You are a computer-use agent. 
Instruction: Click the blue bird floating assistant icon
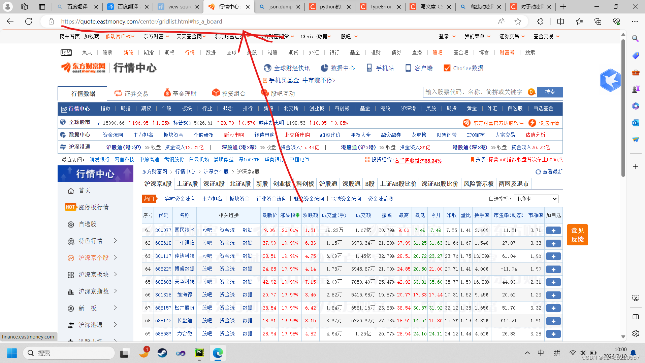point(610,80)
